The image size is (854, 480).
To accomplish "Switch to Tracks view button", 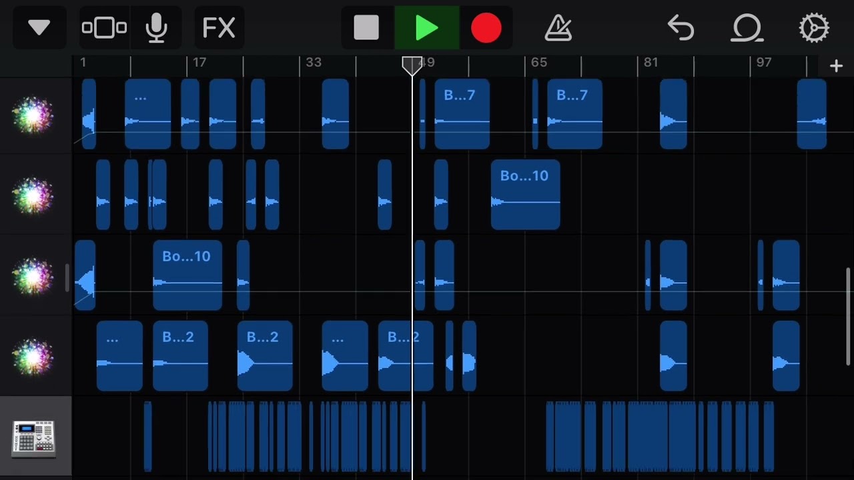I will [x=104, y=28].
